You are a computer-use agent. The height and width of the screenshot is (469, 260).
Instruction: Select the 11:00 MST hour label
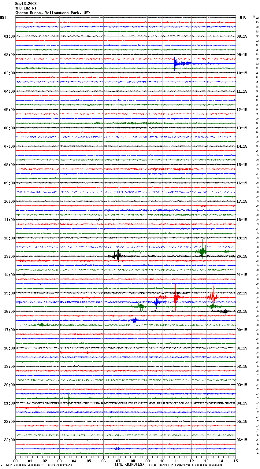(x=9, y=220)
